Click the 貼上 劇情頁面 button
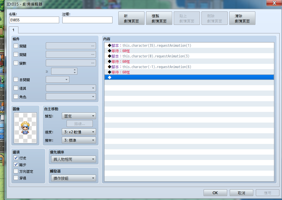The height and width of the screenshot is (200, 282). [x=187, y=18]
